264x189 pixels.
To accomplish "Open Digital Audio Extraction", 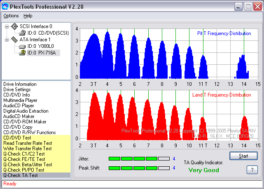I will tap(26, 111).
